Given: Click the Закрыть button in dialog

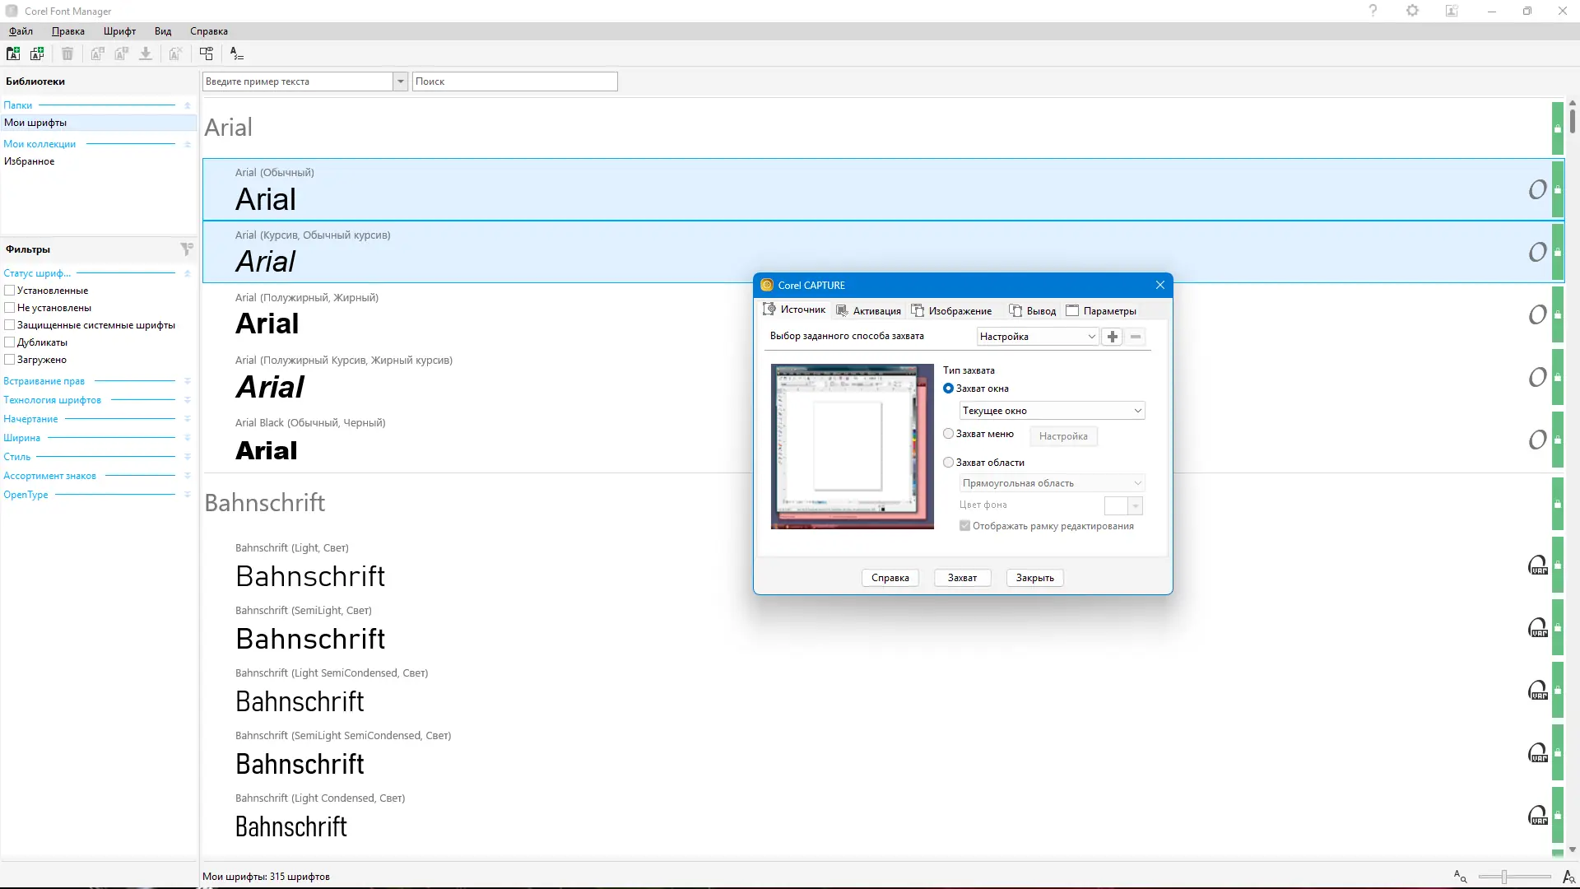Looking at the screenshot, I should tap(1034, 578).
